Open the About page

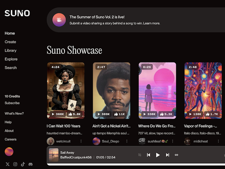tap(9, 131)
